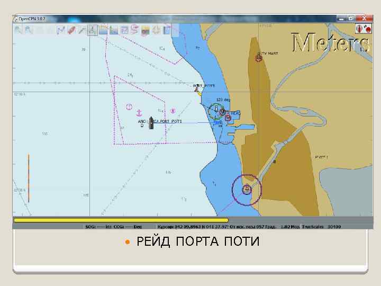The height and width of the screenshot is (286, 381).
Task: Click the cursor coordinates status field
Action: click(193, 227)
